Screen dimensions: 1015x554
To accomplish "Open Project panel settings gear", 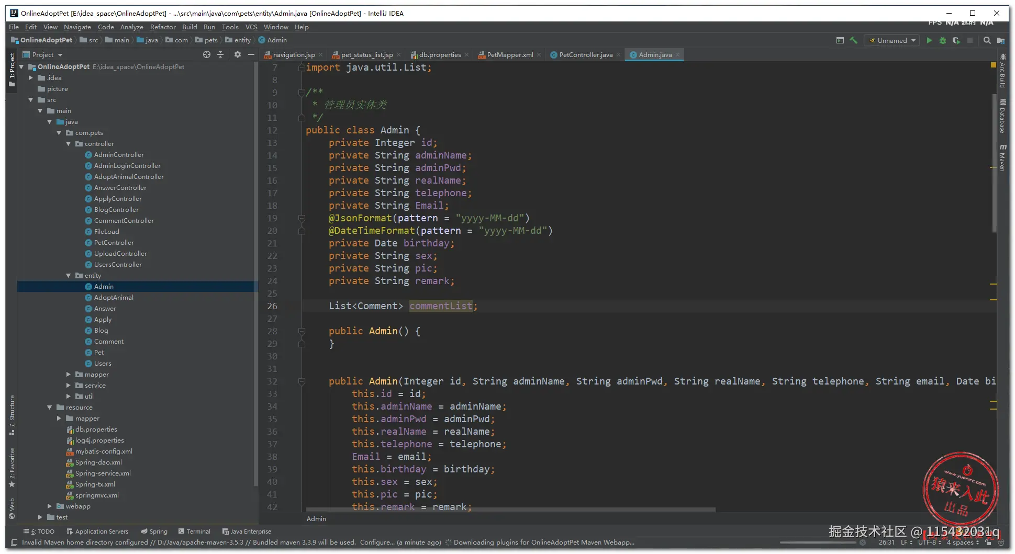I will [x=237, y=54].
